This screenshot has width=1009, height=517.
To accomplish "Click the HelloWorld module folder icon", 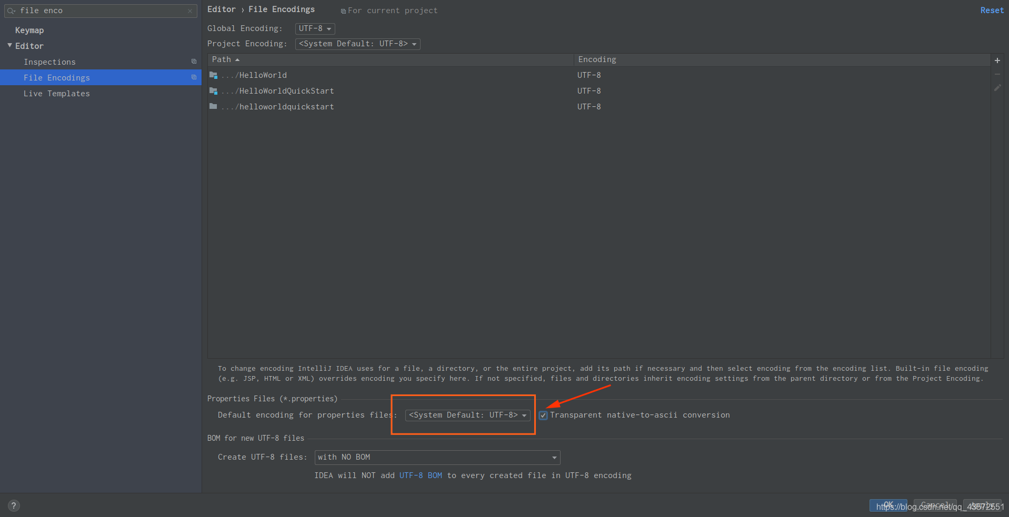I will click(213, 75).
